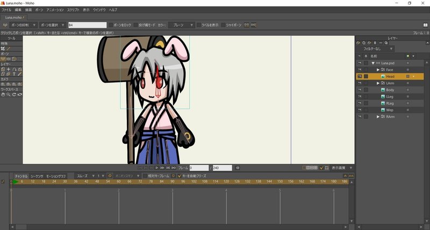The image size is (430, 230).
Task: Toggle the audio mute speaker icon
Action: (238, 168)
